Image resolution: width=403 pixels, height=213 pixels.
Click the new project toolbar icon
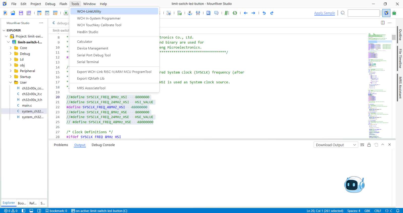click(5, 13)
